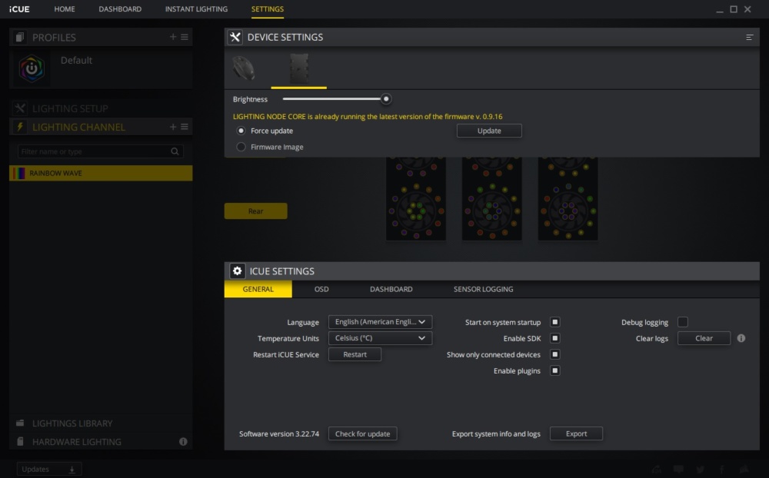This screenshot has height=478, width=769.
Task: Select the mouse device thumbnail
Action: pyautogui.click(x=243, y=68)
